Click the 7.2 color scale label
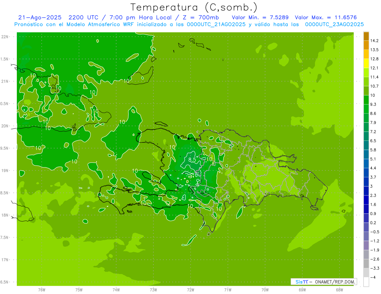Viewport: 381px width, 294px height. click(x=374, y=132)
